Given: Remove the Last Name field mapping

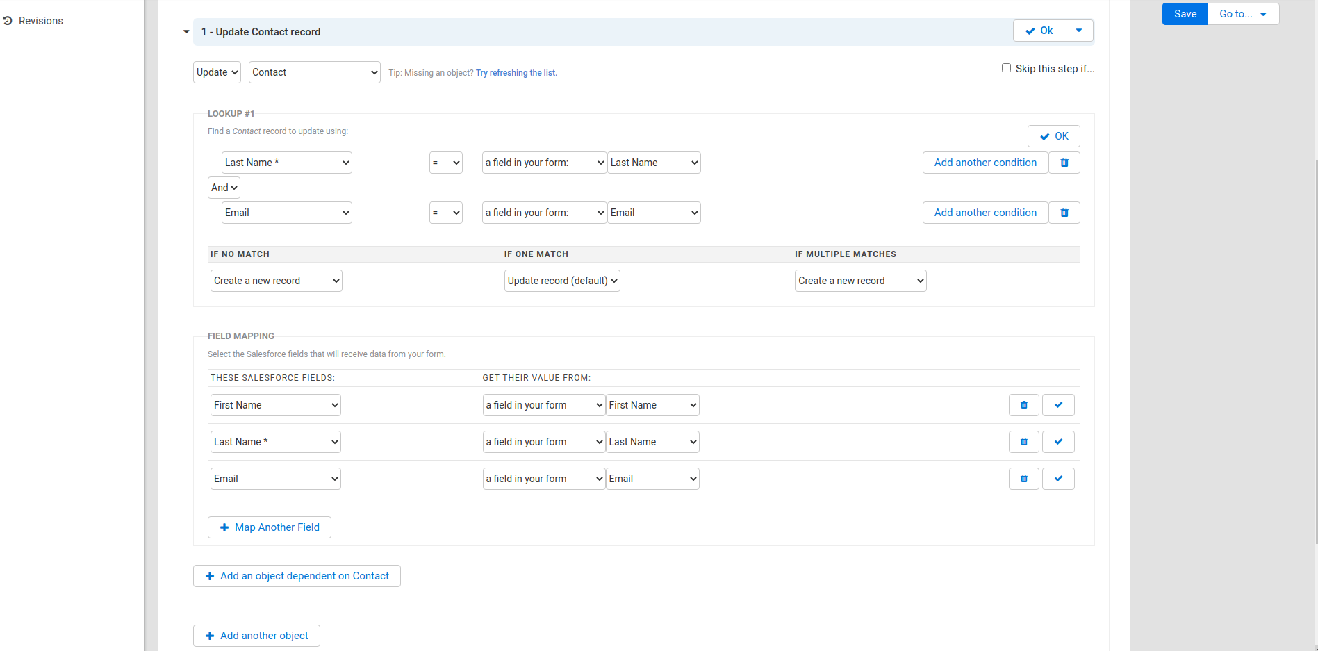Looking at the screenshot, I should click(1023, 442).
